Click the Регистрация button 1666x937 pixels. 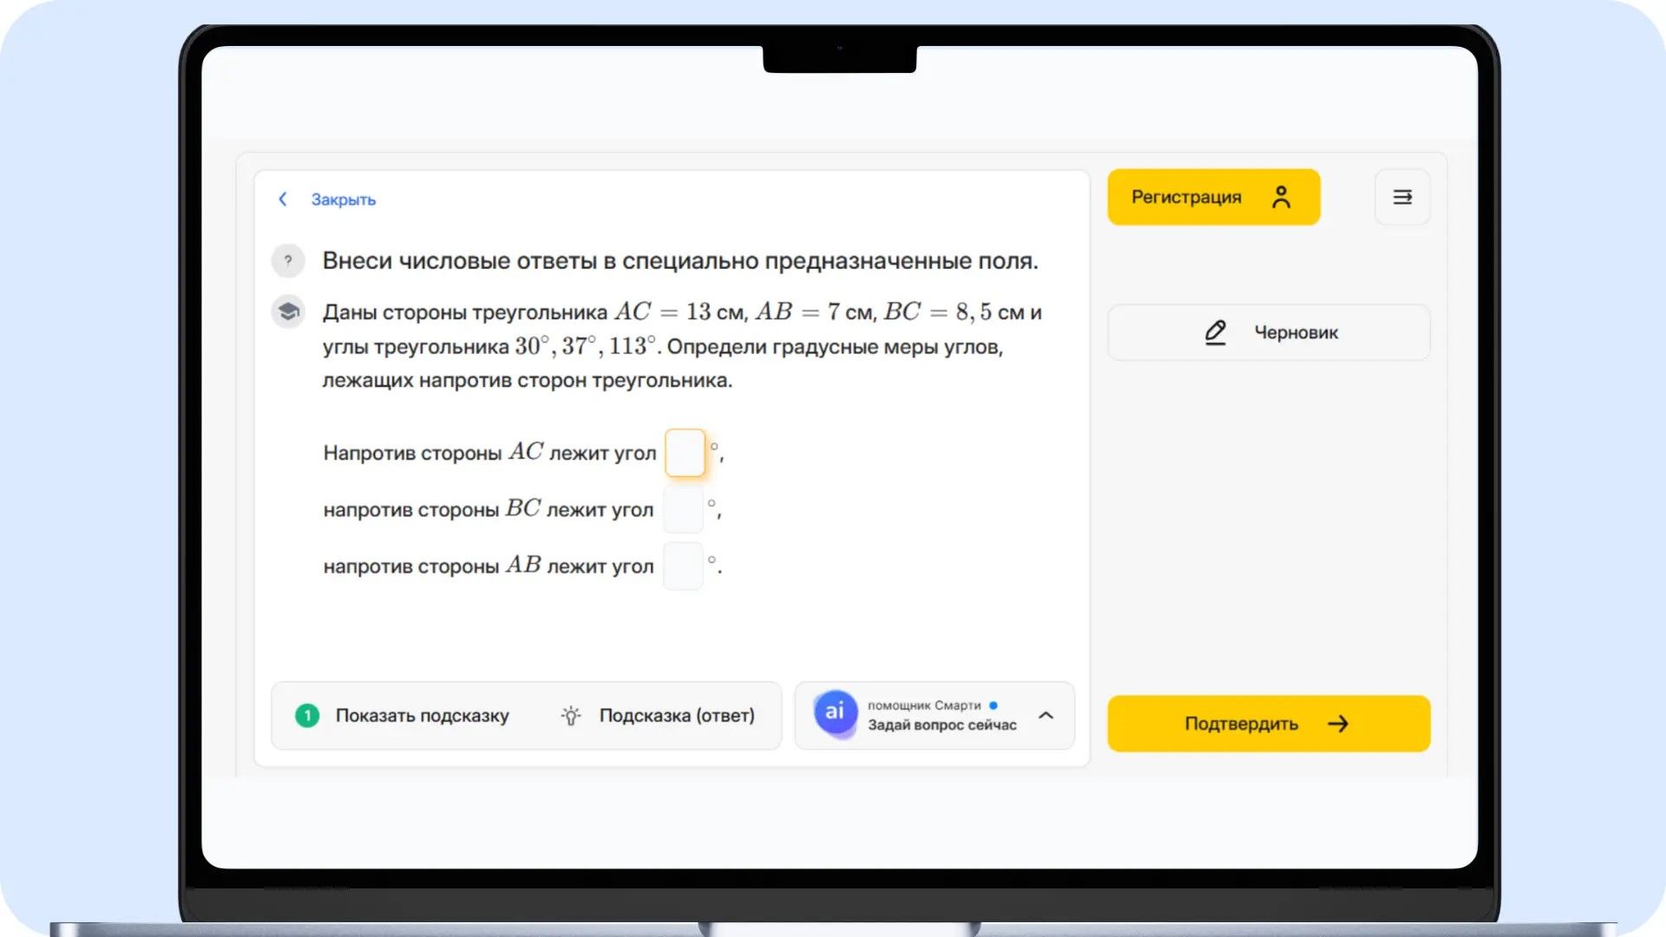pos(1213,197)
